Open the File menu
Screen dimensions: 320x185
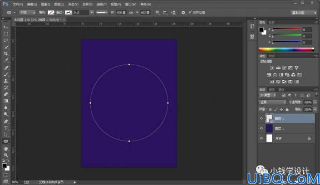[18, 4]
